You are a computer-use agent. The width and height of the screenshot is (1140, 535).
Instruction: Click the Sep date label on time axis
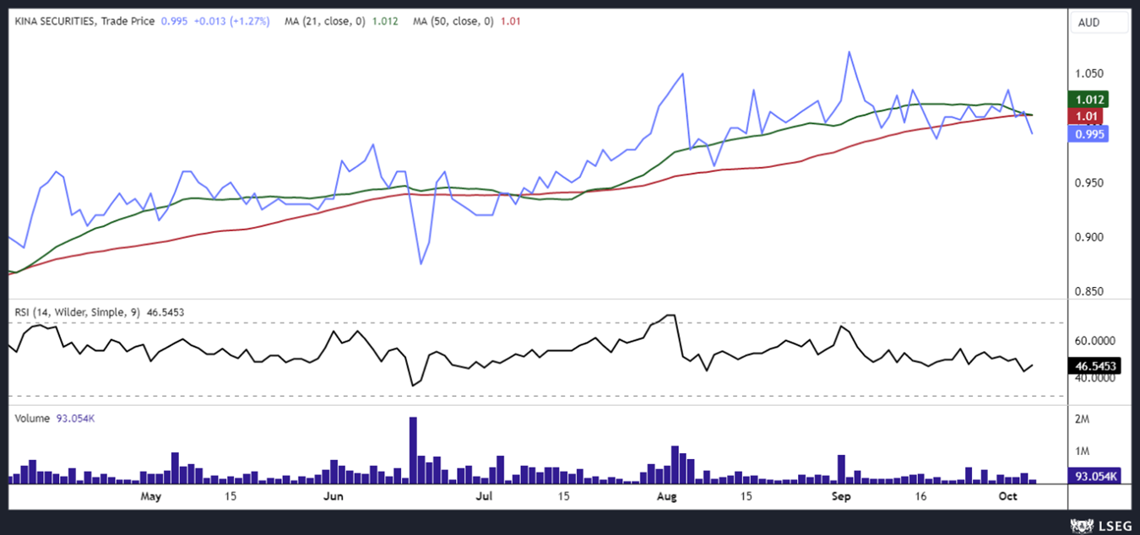tap(839, 496)
